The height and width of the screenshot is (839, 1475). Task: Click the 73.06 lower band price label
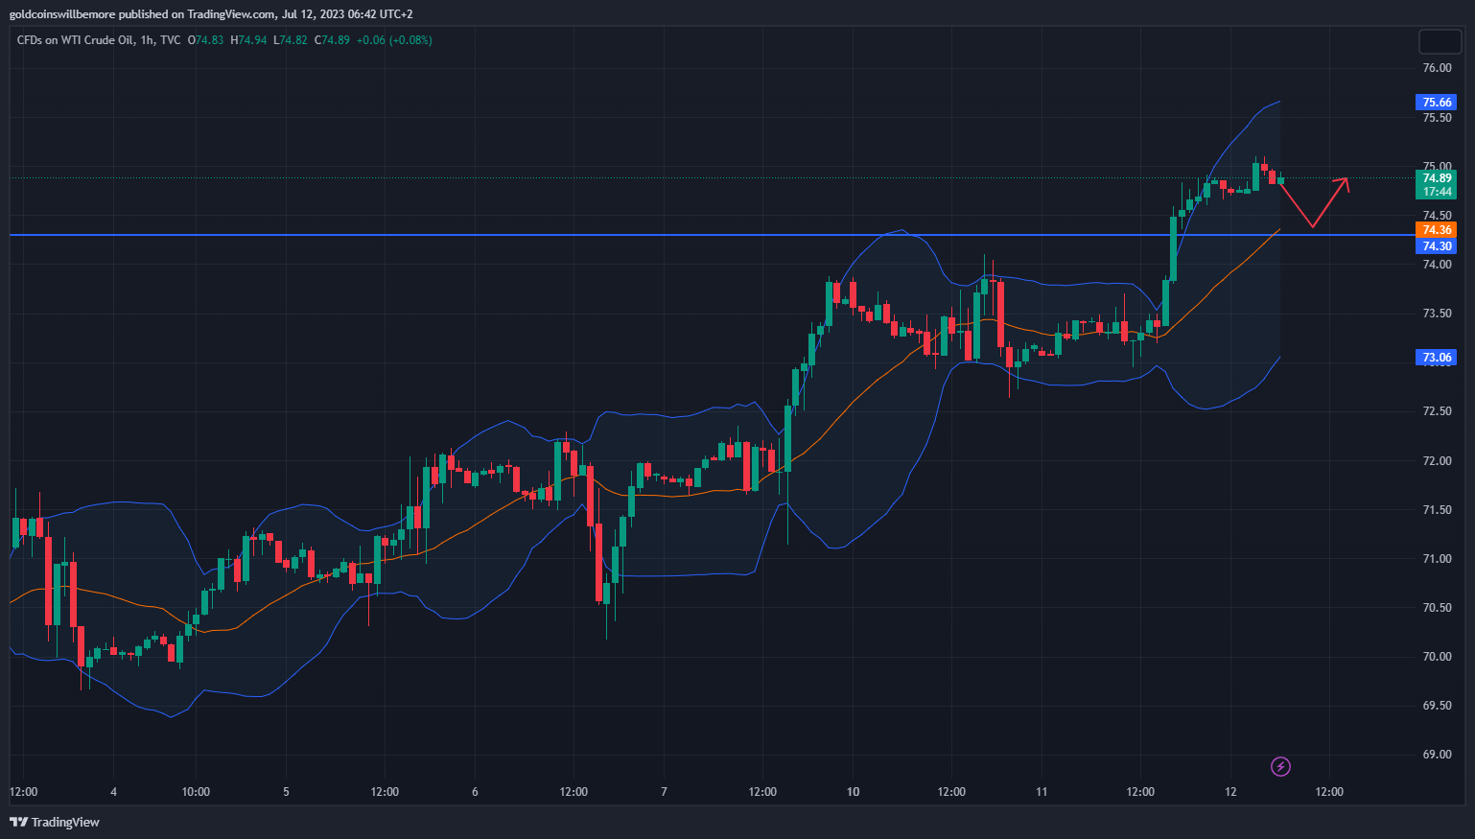tap(1436, 358)
